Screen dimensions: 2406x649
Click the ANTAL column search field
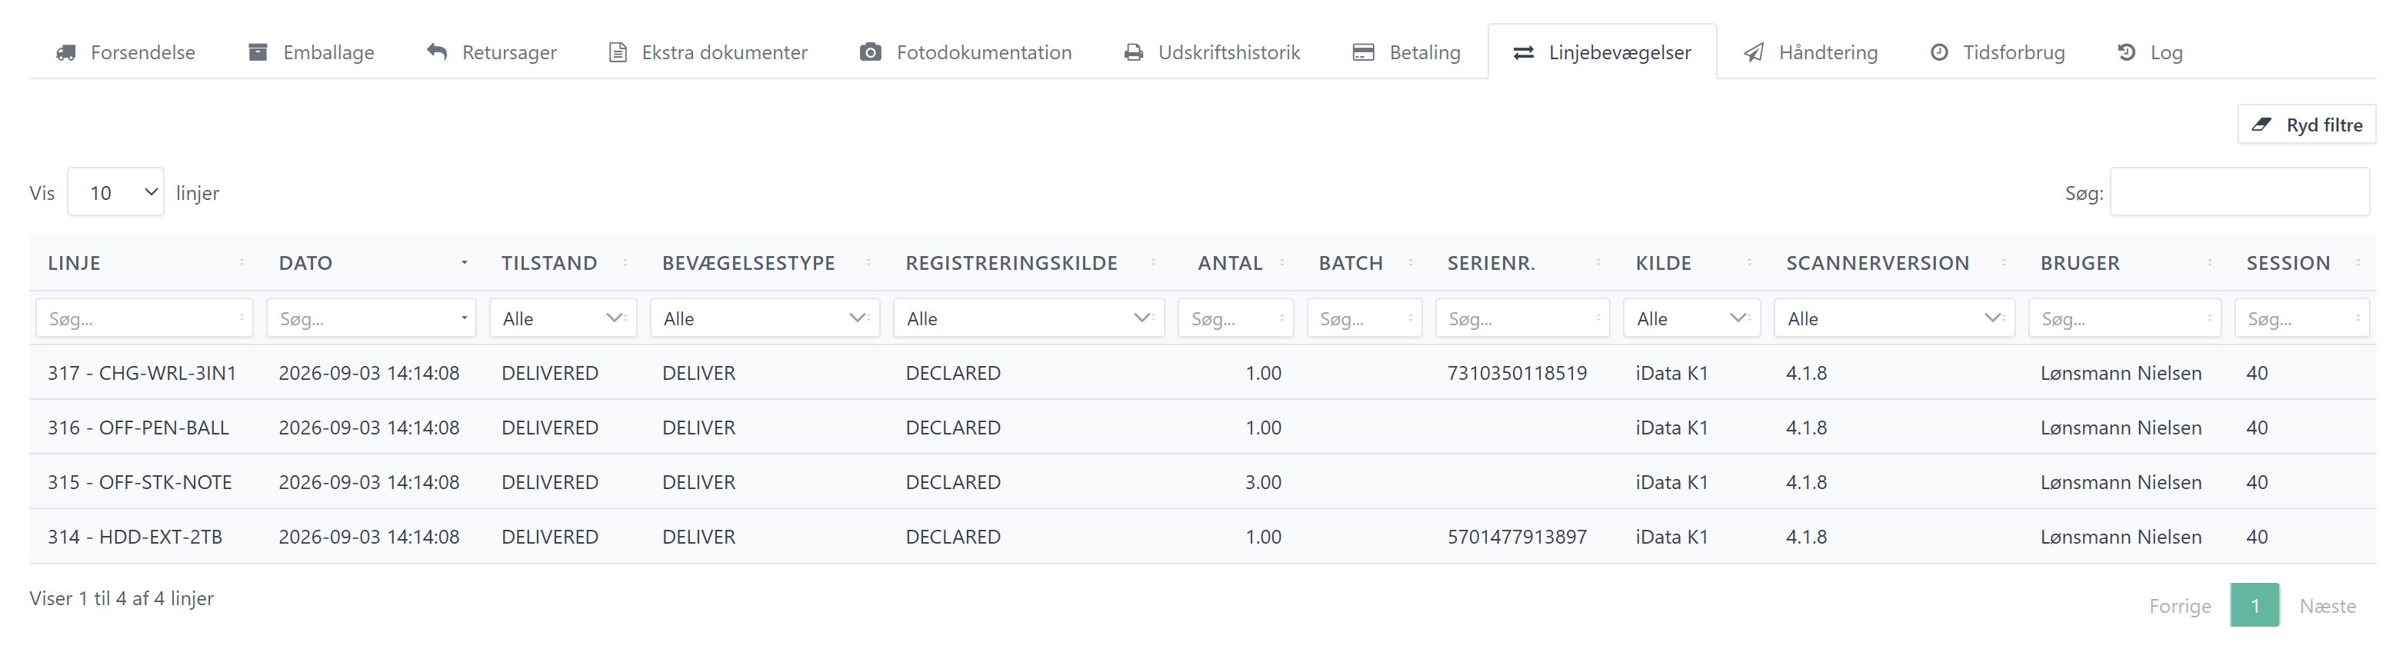(x=1235, y=318)
